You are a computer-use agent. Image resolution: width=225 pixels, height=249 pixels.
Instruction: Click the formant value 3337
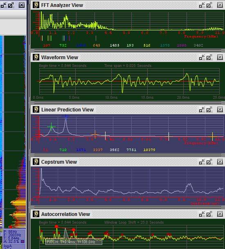coord(98,150)
